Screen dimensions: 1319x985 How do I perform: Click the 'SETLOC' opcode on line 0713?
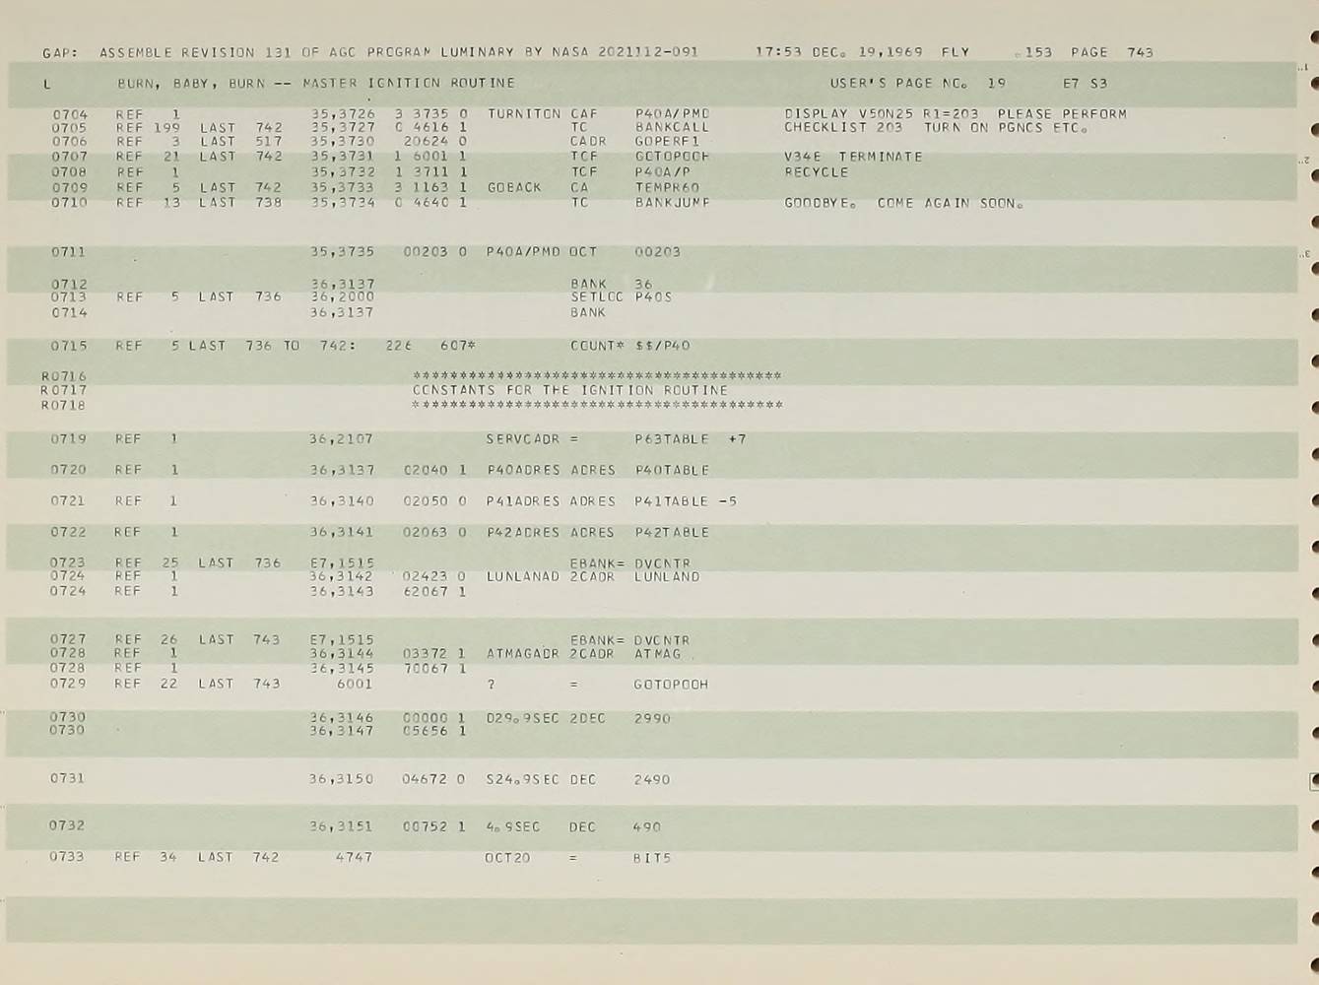click(598, 297)
